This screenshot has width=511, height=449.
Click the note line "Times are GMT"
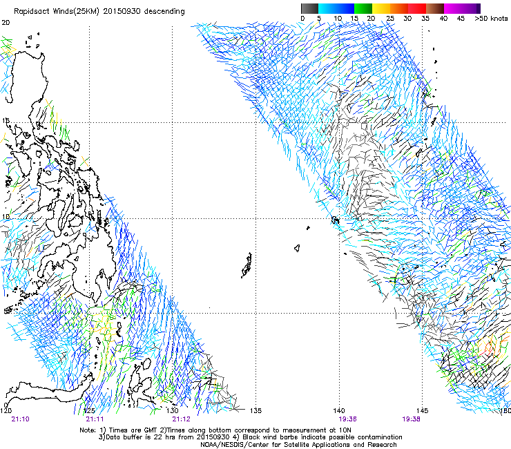coord(215,430)
